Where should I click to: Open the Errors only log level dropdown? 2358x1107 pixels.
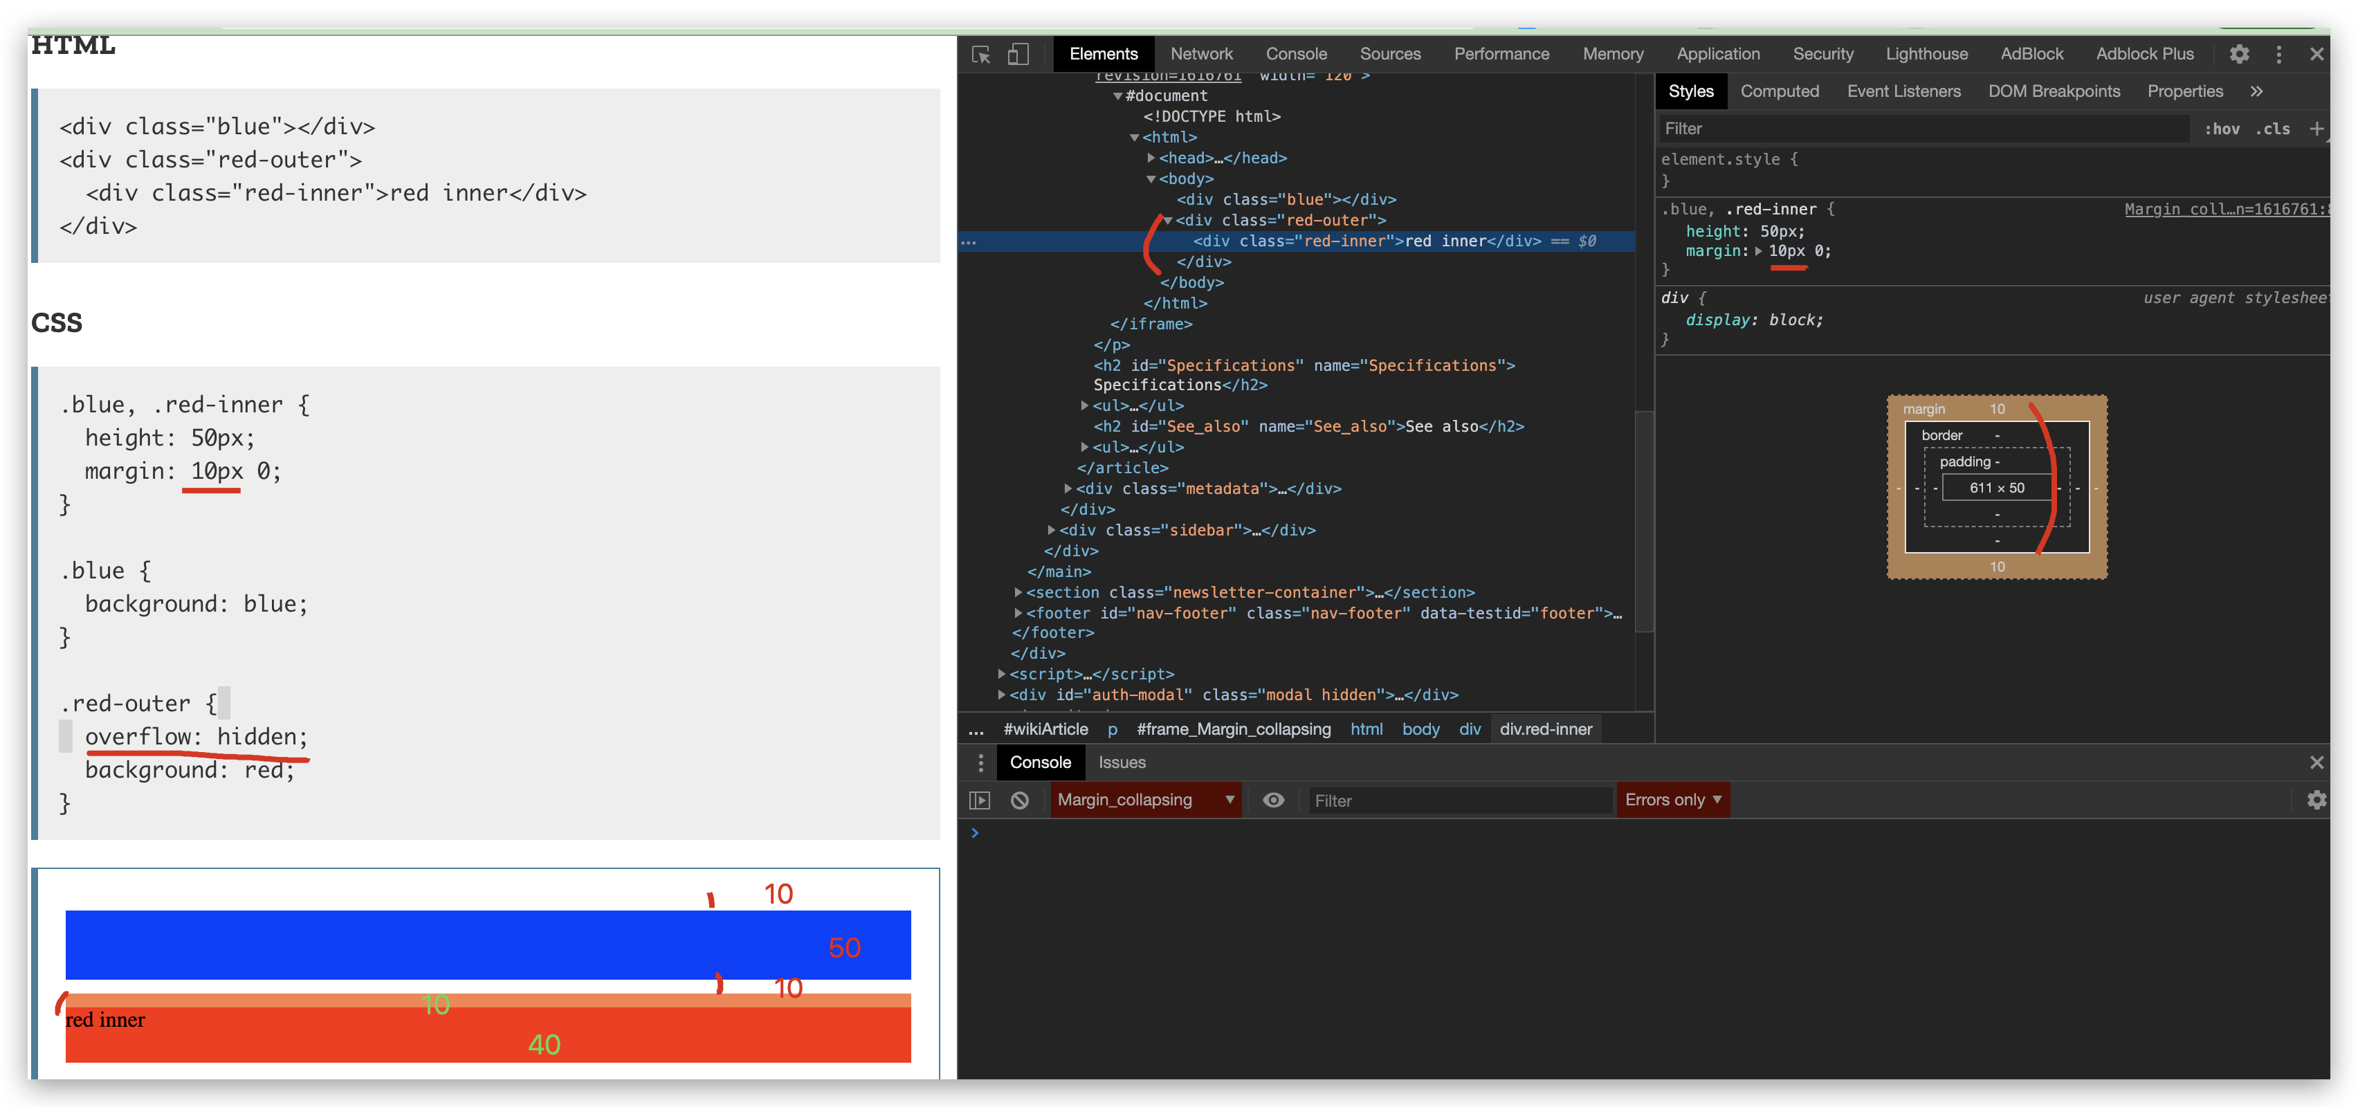tap(1672, 800)
